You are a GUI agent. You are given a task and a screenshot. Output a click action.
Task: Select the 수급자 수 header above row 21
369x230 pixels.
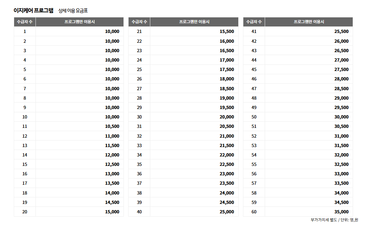click(x=139, y=22)
